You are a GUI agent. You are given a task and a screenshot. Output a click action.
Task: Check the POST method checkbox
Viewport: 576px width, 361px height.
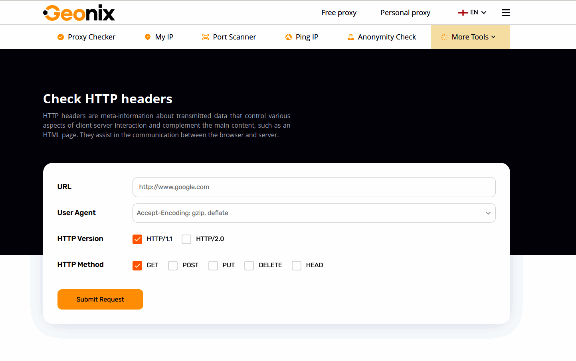tap(172, 265)
